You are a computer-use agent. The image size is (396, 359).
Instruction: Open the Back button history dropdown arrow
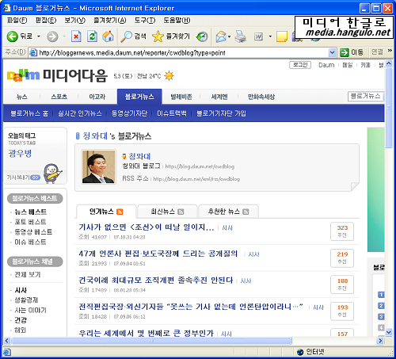39,36
